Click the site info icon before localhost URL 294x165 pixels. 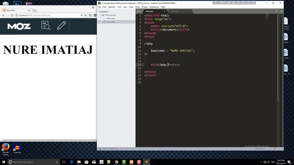click(x=17, y=15)
